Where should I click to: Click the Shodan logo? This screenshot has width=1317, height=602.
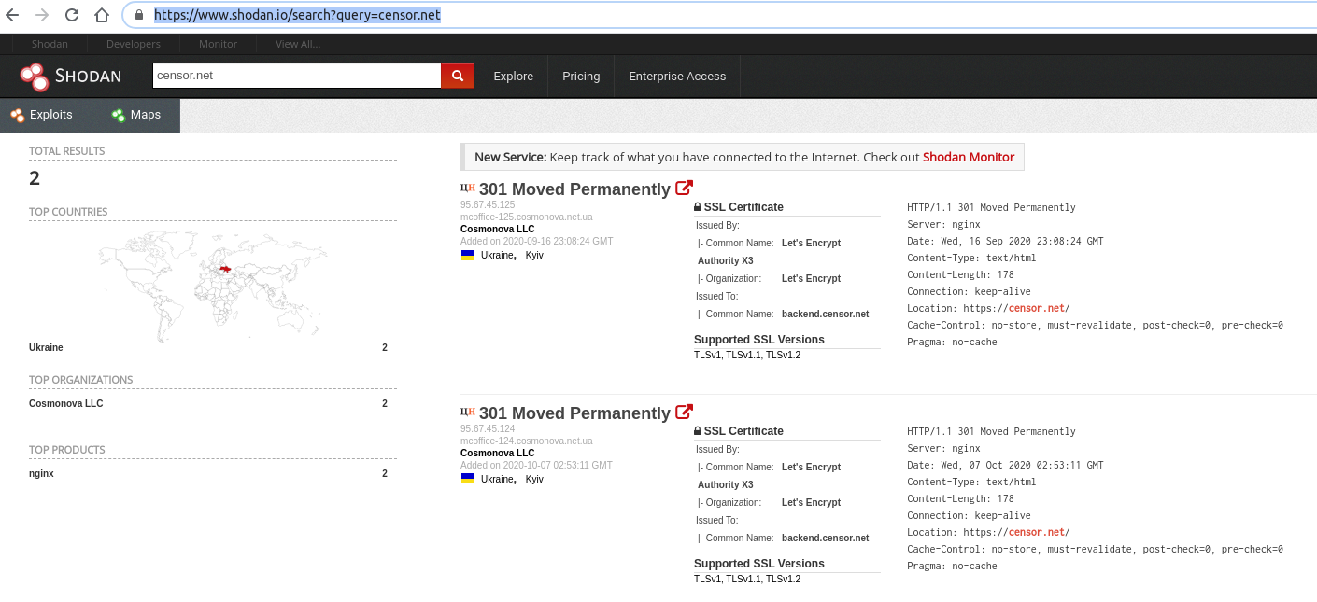coord(71,77)
